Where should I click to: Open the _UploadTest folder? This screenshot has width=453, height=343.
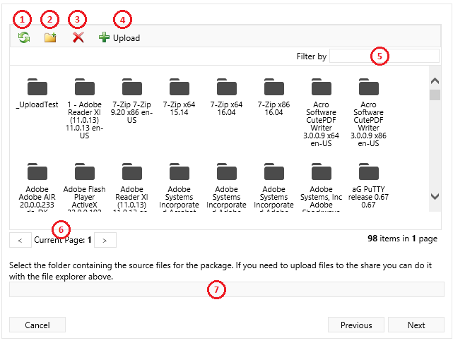point(37,88)
